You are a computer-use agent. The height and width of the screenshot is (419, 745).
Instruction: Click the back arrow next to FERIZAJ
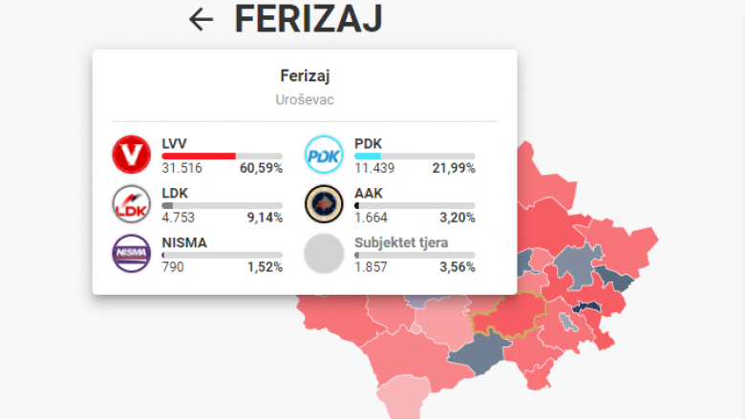[x=201, y=19]
